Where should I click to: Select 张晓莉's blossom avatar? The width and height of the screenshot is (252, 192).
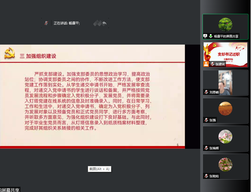pyautogui.click(x=225, y=164)
